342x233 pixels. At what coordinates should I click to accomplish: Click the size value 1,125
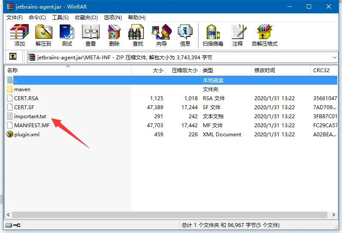156,98
